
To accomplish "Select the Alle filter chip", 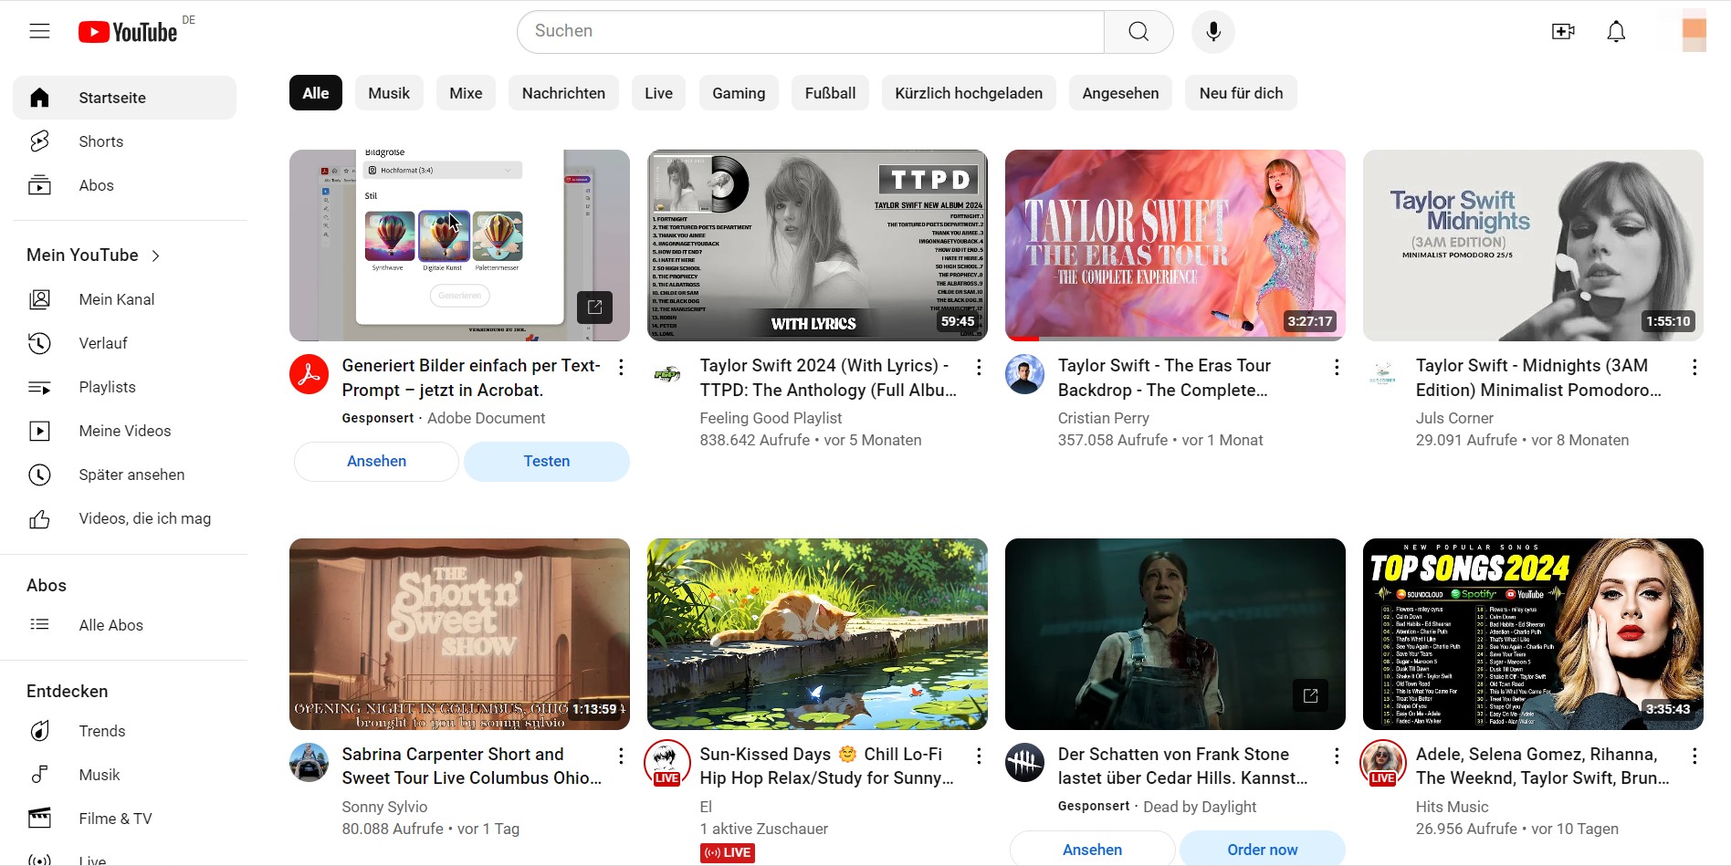I will point(316,93).
